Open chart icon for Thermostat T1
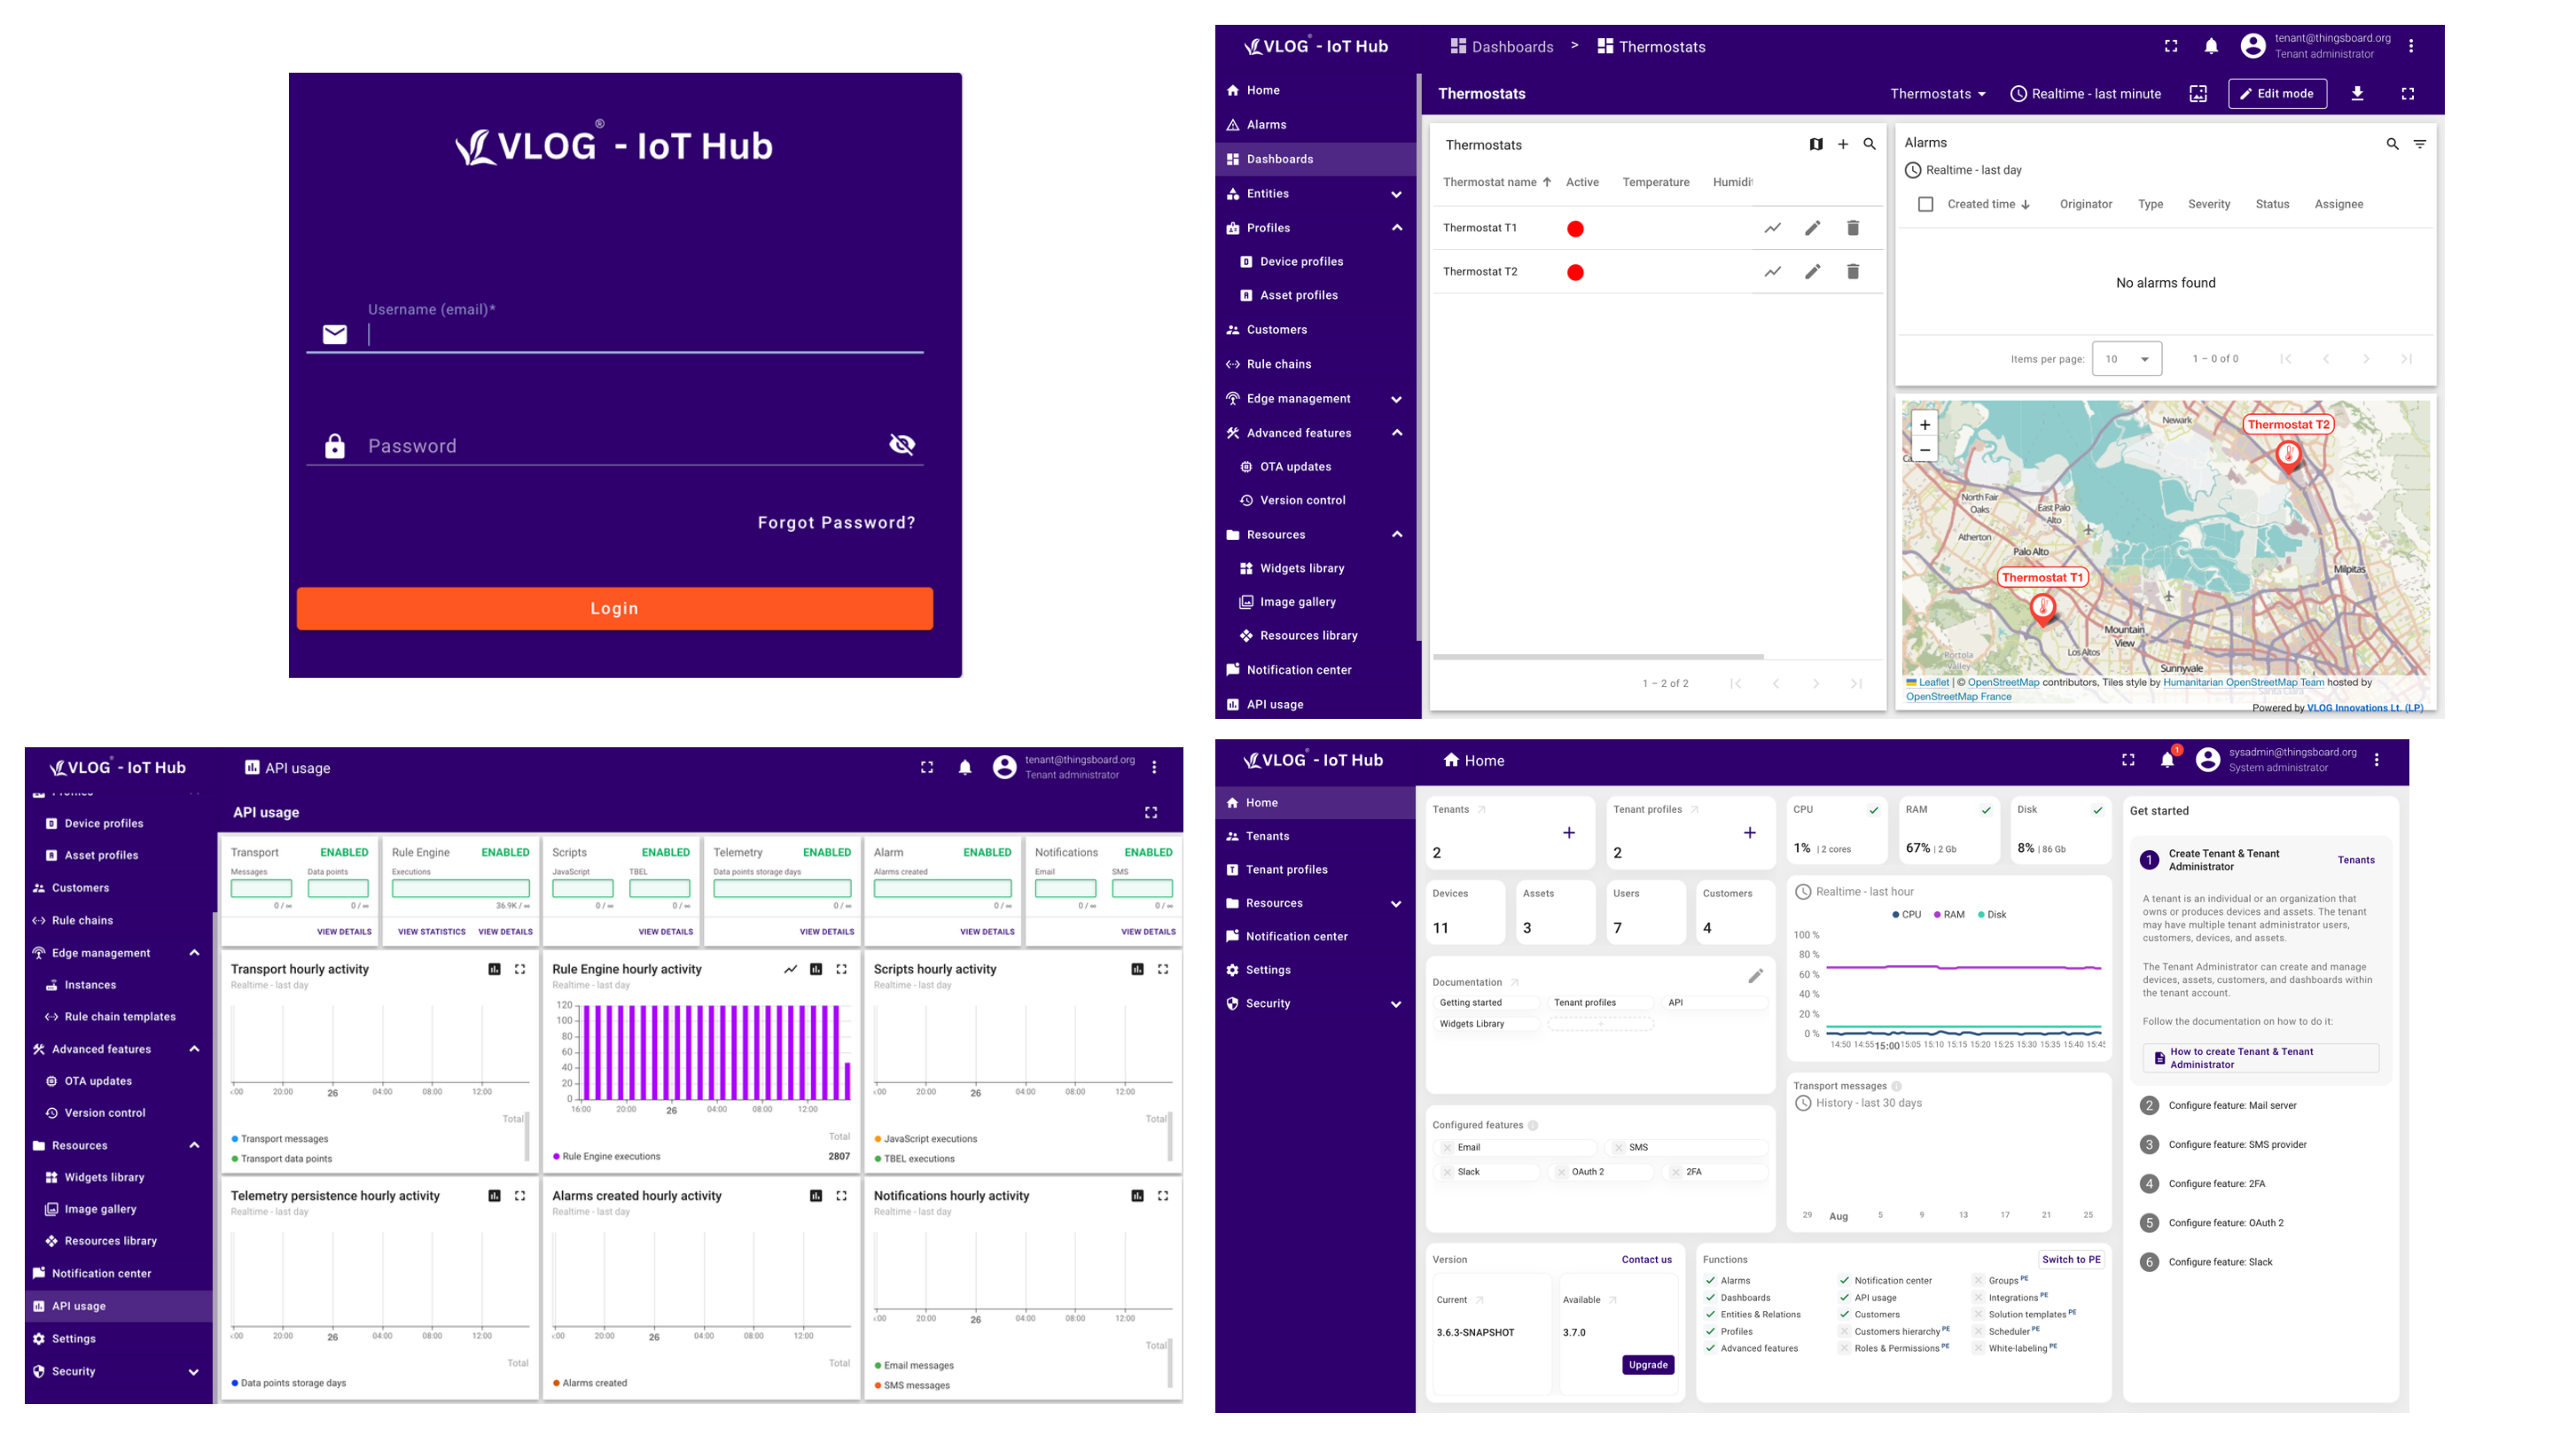2553x1436 pixels. (x=1772, y=228)
